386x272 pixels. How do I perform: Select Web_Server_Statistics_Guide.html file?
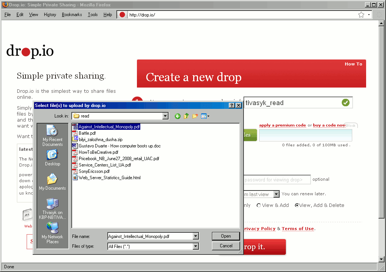[x=107, y=178]
